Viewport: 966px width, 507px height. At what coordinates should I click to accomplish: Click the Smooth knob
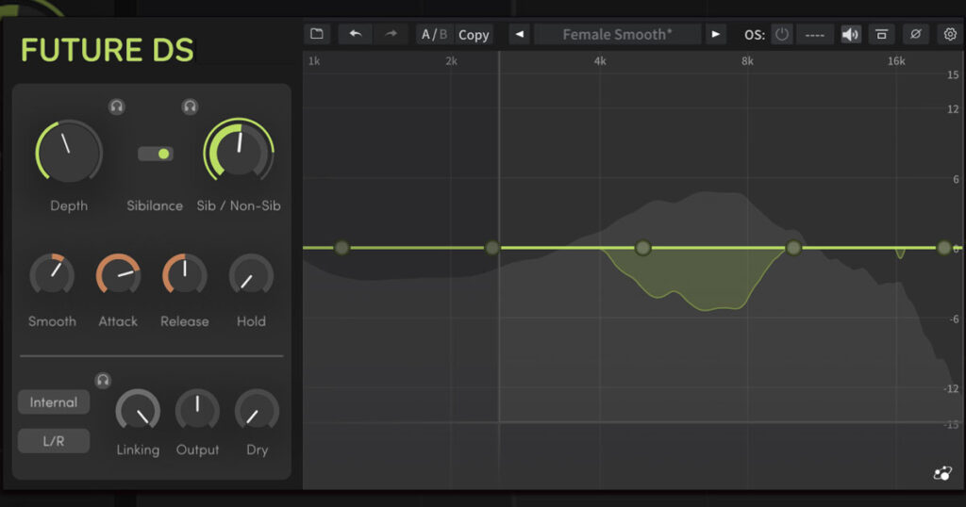[53, 274]
